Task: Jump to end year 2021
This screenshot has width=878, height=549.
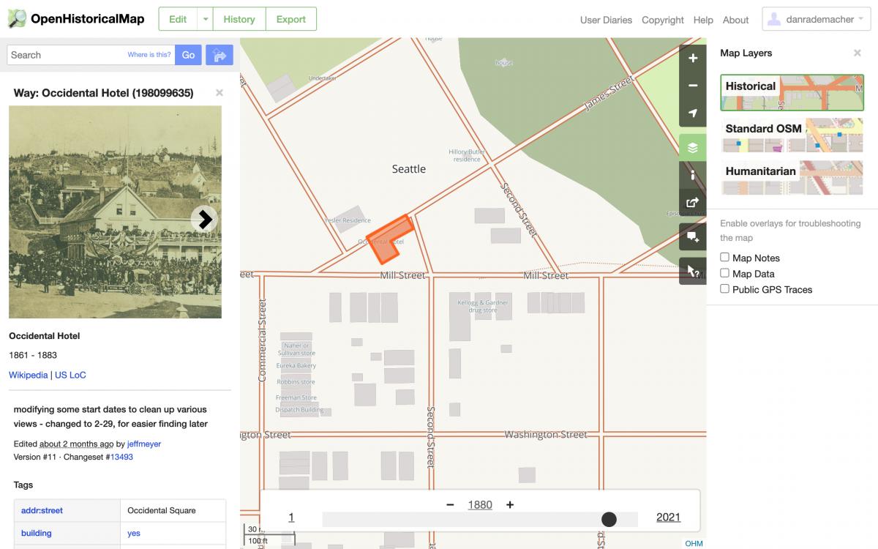Action: click(x=669, y=518)
